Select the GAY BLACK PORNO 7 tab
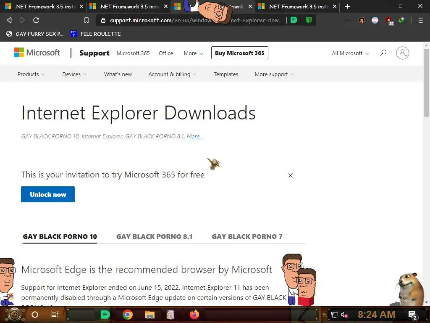The height and width of the screenshot is (323, 430). point(247,236)
